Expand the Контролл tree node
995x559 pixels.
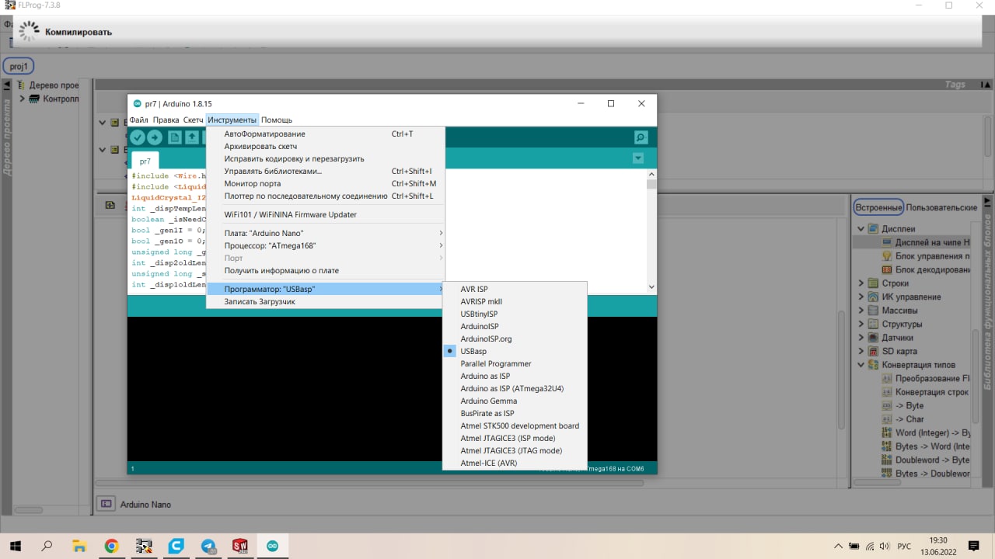tap(23, 99)
